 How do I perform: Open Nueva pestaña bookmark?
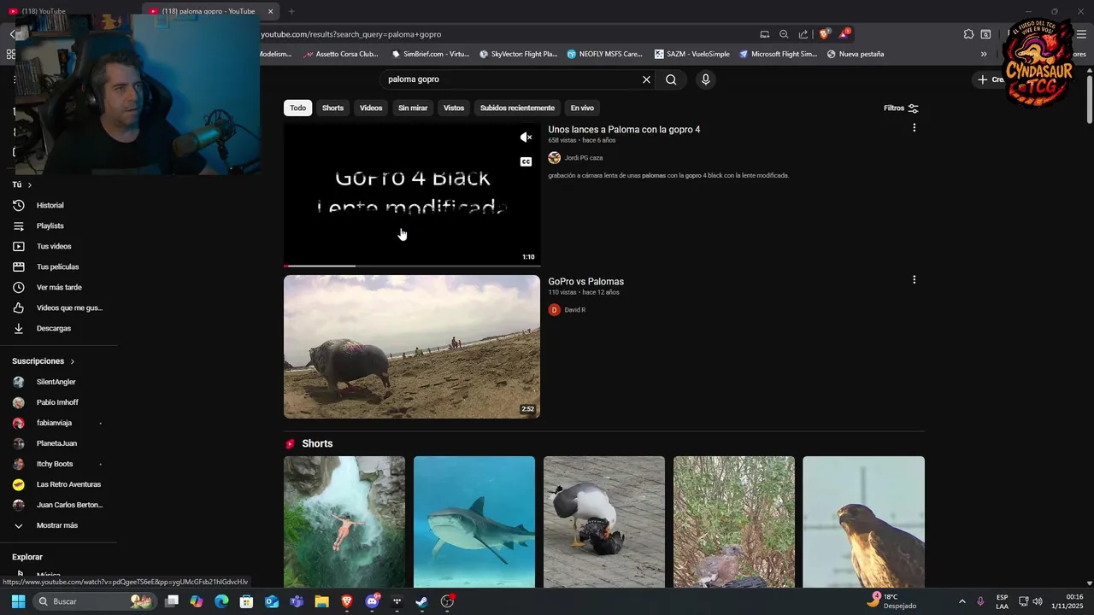tap(856, 54)
